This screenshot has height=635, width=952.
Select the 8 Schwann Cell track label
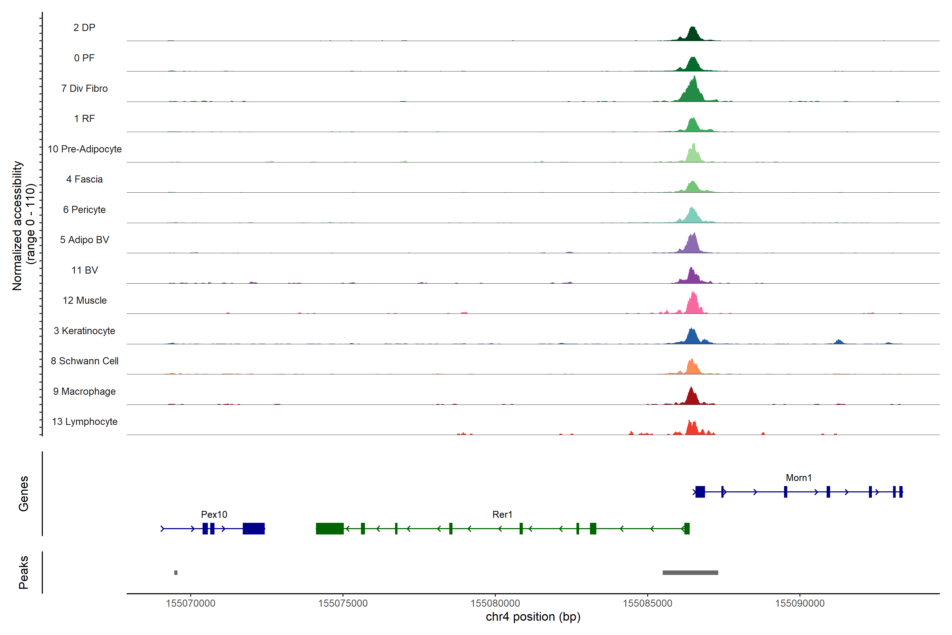click(85, 361)
